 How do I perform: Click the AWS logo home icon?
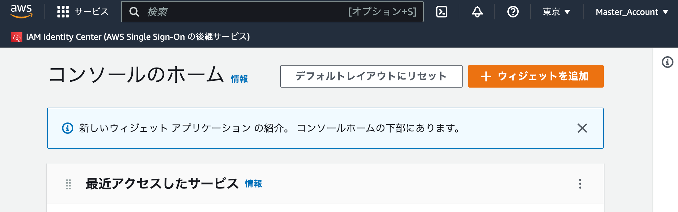click(21, 12)
